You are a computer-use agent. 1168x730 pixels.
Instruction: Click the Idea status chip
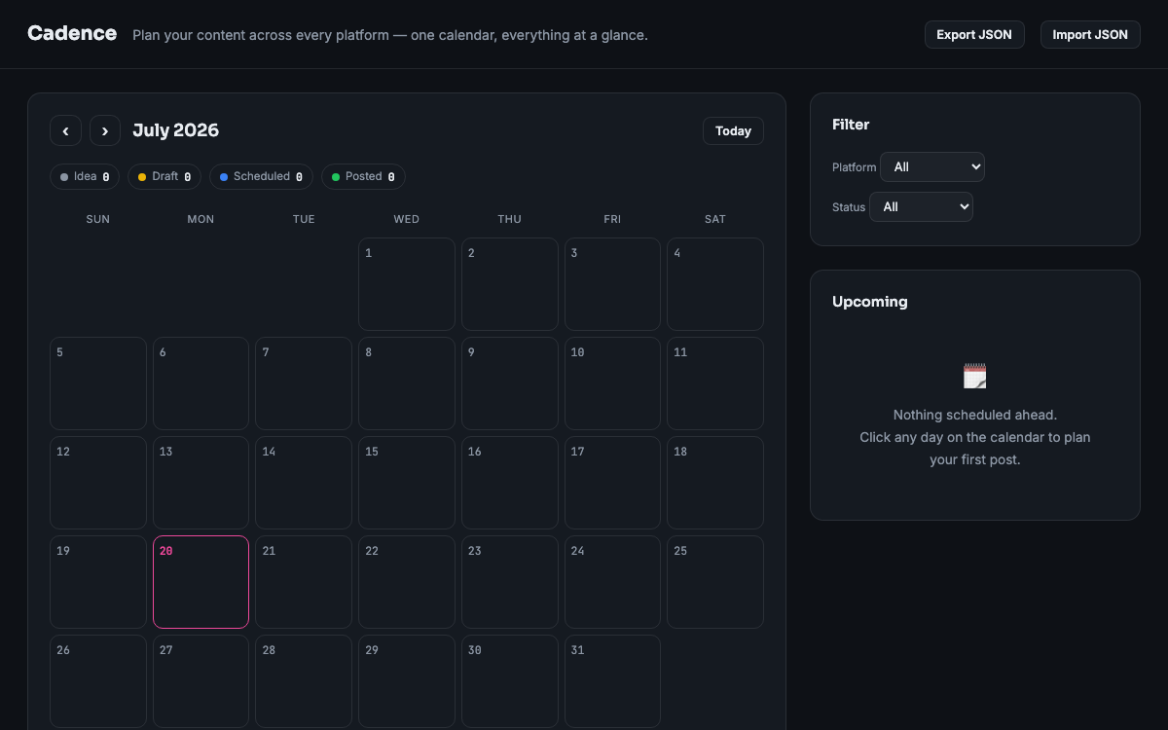[x=85, y=176]
